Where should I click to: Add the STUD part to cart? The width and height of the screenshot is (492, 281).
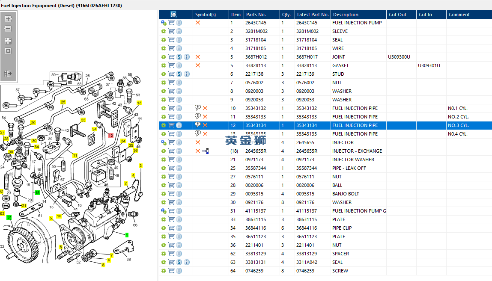pyautogui.click(x=171, y=74)
